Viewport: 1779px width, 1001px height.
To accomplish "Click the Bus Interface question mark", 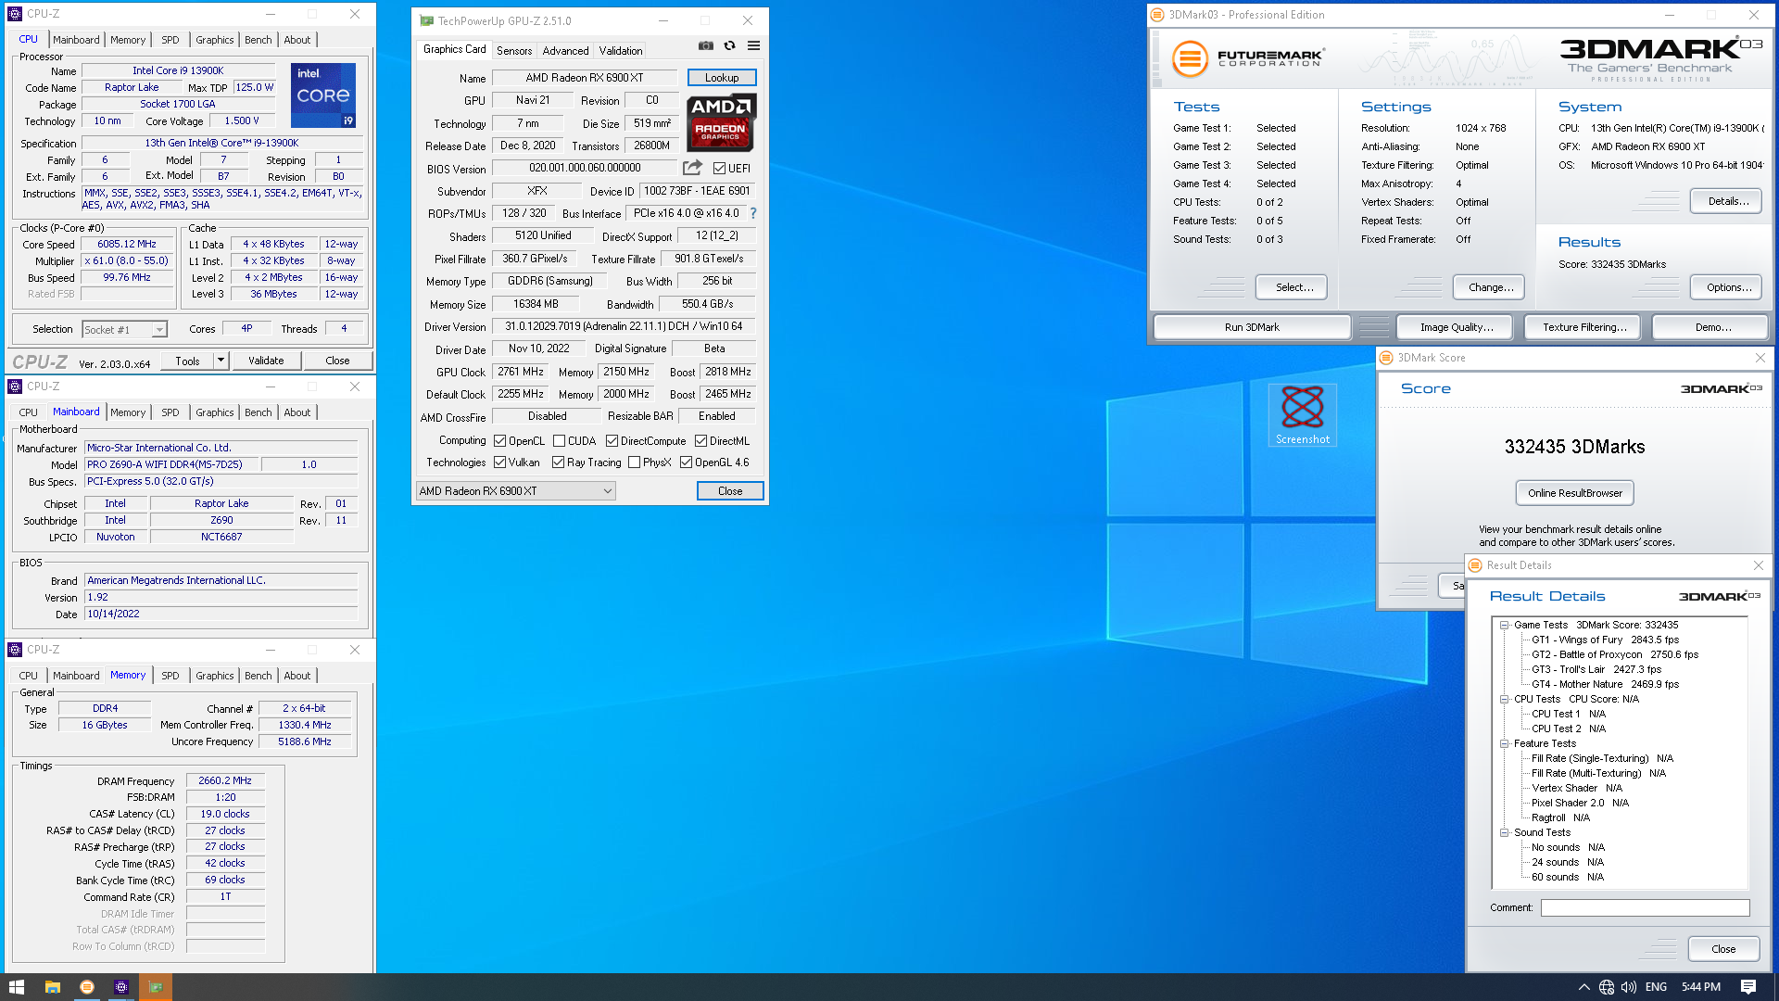I will [753, 213].
